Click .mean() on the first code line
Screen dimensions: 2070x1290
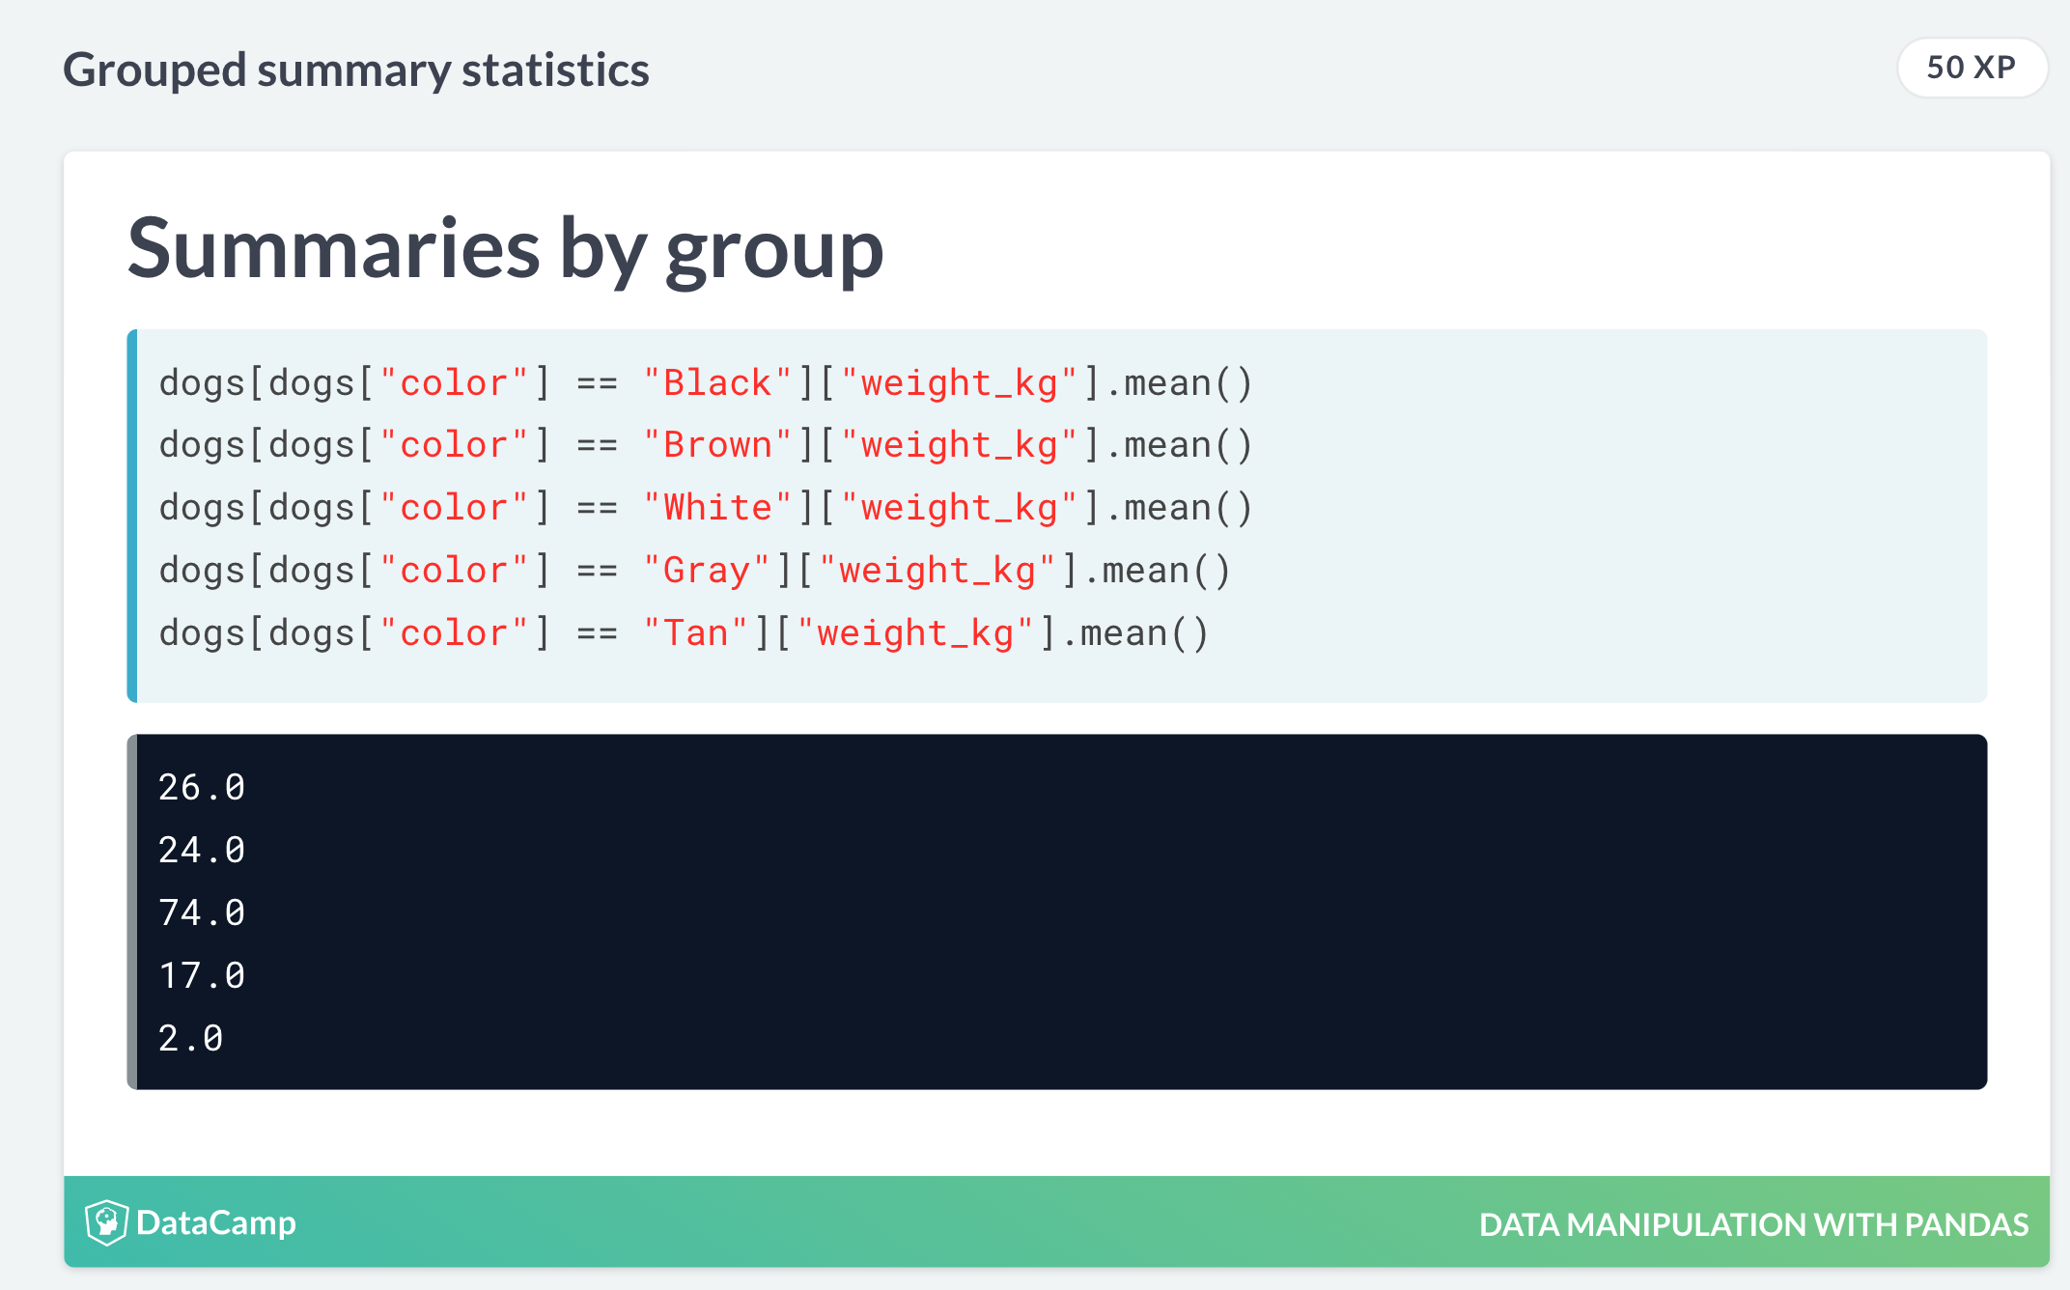pos(1178,383)
